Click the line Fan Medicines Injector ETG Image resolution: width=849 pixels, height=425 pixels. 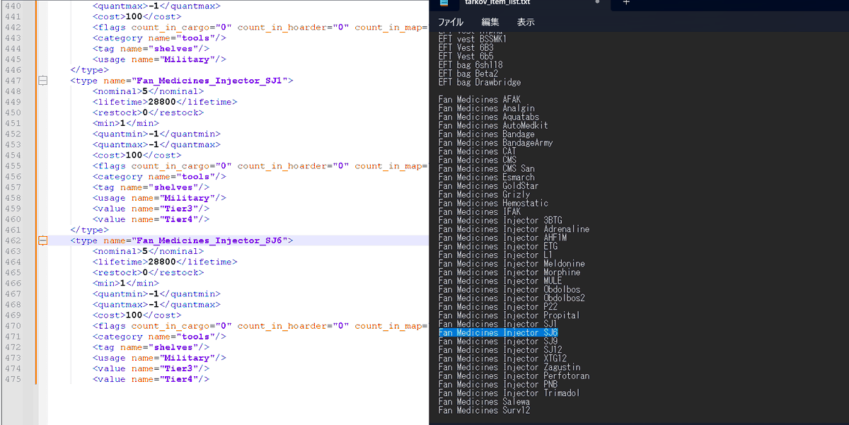[x=497, y=246]
